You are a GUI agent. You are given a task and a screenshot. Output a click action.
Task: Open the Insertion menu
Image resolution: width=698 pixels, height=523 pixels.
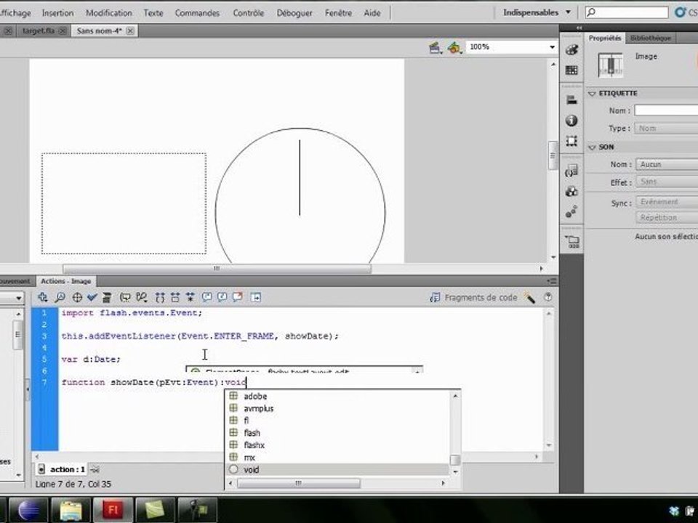[x=58, y=13]
